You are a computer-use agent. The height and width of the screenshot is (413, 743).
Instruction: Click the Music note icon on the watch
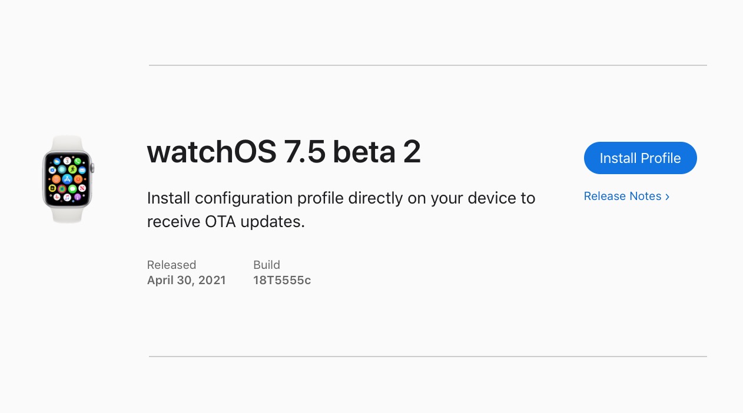click(x=67, y=197)
